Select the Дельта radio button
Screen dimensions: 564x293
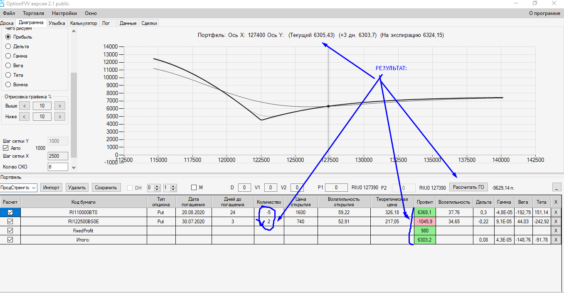(8, 46)
